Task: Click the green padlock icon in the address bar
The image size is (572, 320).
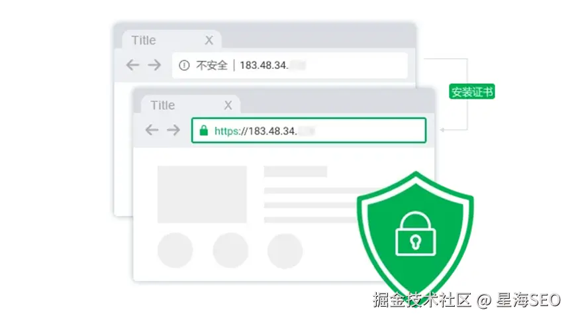Action: click(x=204, y=131)
